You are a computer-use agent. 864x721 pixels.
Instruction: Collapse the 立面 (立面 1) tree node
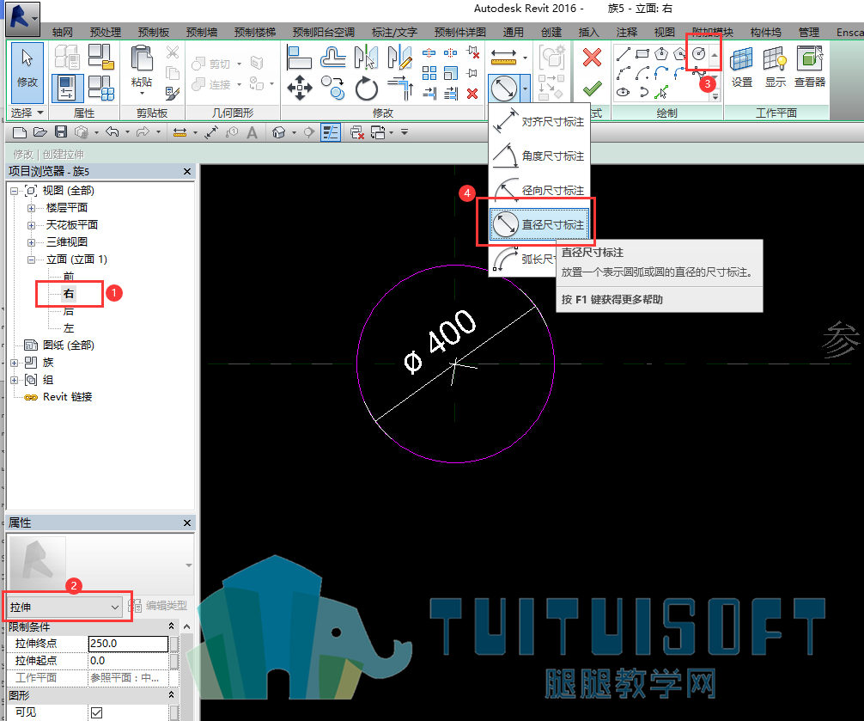(x=32, y=260)
